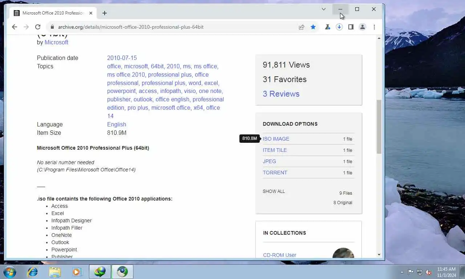Image resolution: width=465 pixels, height=279 pixels.
Task: Go back to the previous page
Action: (15, 27)
